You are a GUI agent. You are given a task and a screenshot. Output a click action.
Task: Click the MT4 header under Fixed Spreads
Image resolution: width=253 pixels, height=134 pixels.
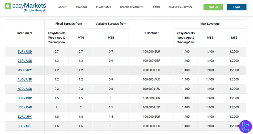coord(81,38)
